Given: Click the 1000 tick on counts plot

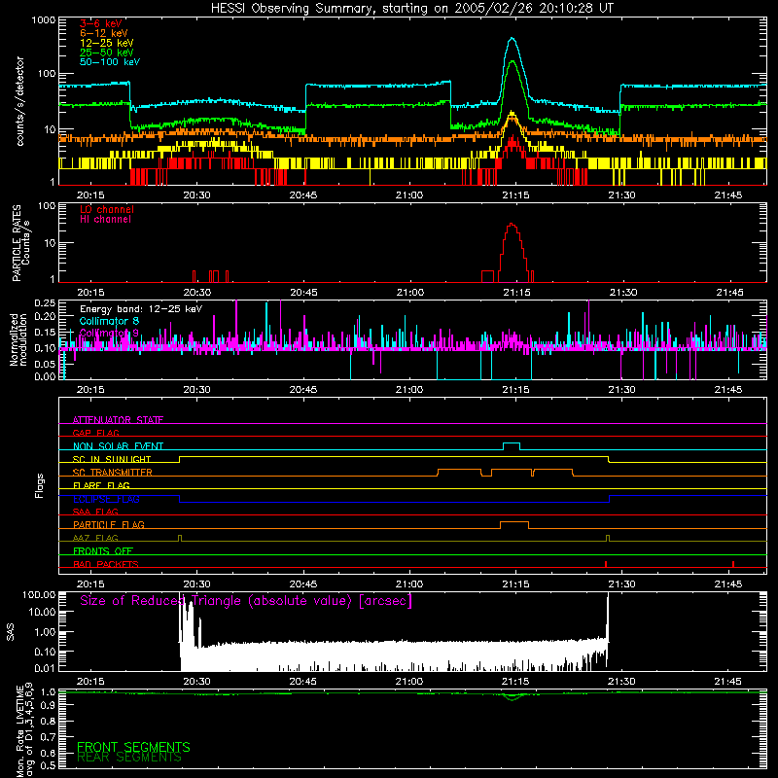Looking at the screenshot, I should click(x=44, y=20).
